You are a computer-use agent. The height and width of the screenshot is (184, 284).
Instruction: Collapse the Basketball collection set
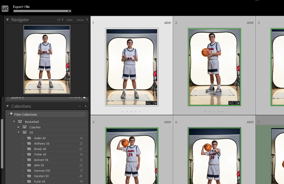tap(14, 122)
